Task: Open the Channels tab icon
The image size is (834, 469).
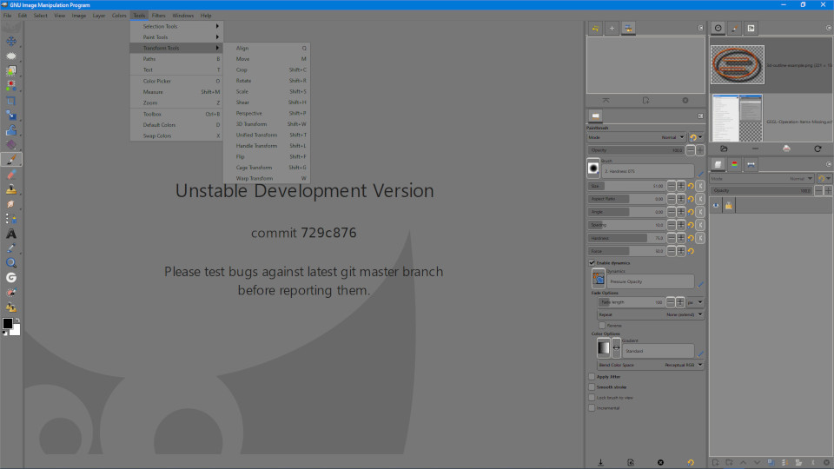Action: click(734, 164)
